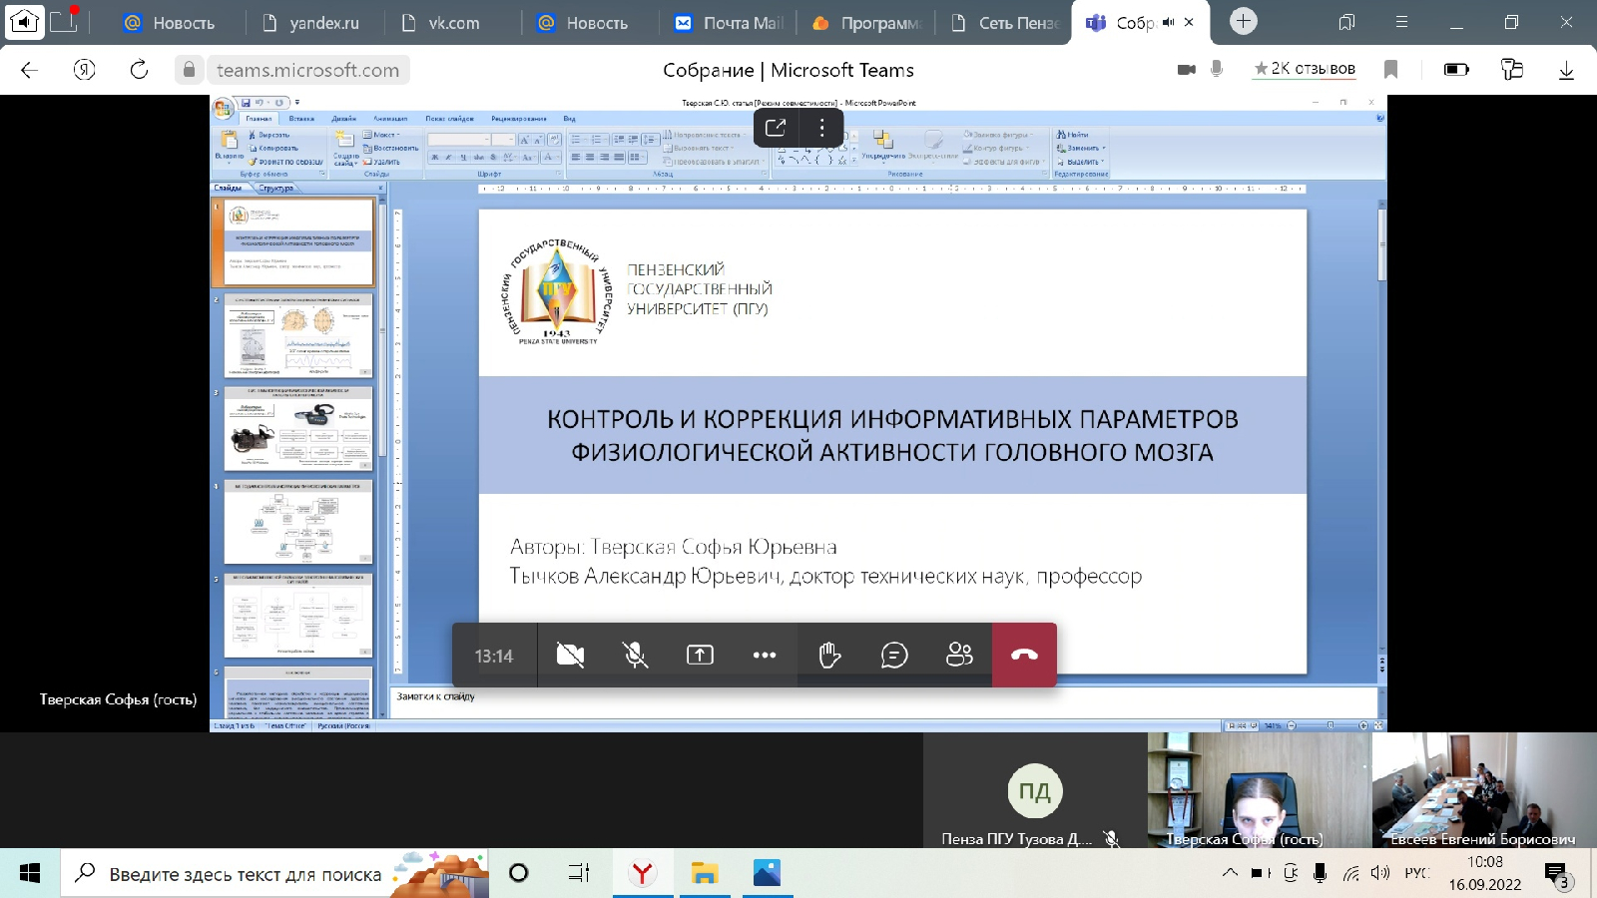Screen dimensions: 1597x898
Task: Switch to the yandex.ru browser tab
Action: (323, 23)
